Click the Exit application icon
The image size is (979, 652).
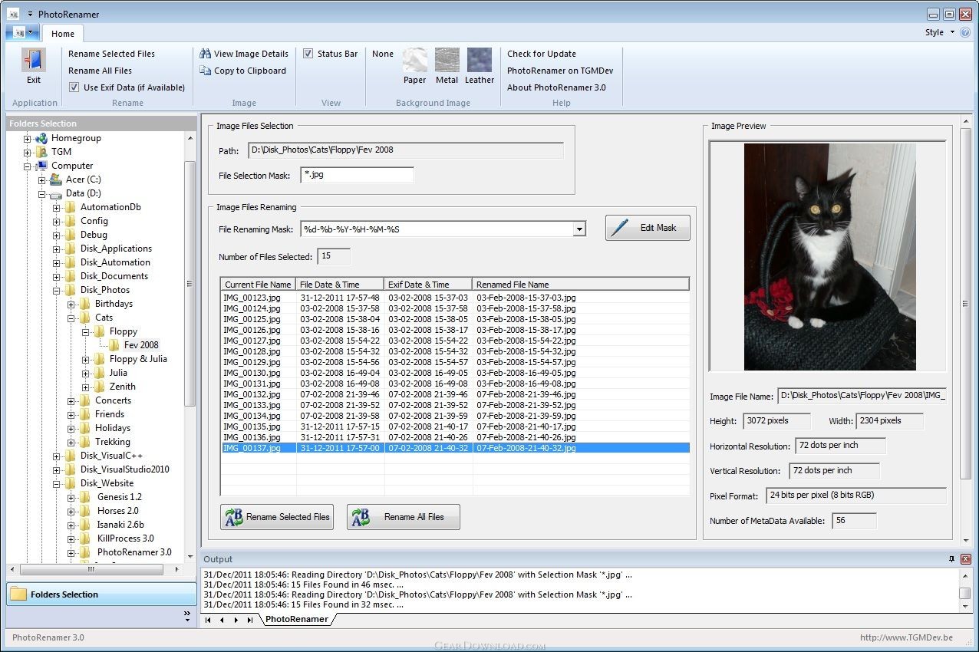click(x=34, y=60)
